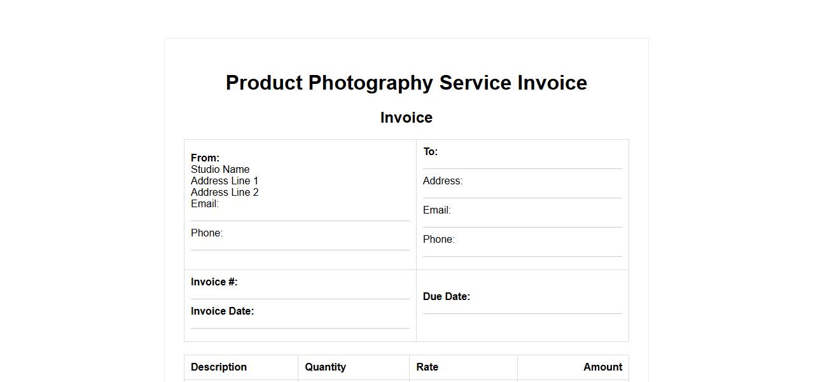Click the Quantity column header
813x382 pixels.
click(x=325, y=367)
